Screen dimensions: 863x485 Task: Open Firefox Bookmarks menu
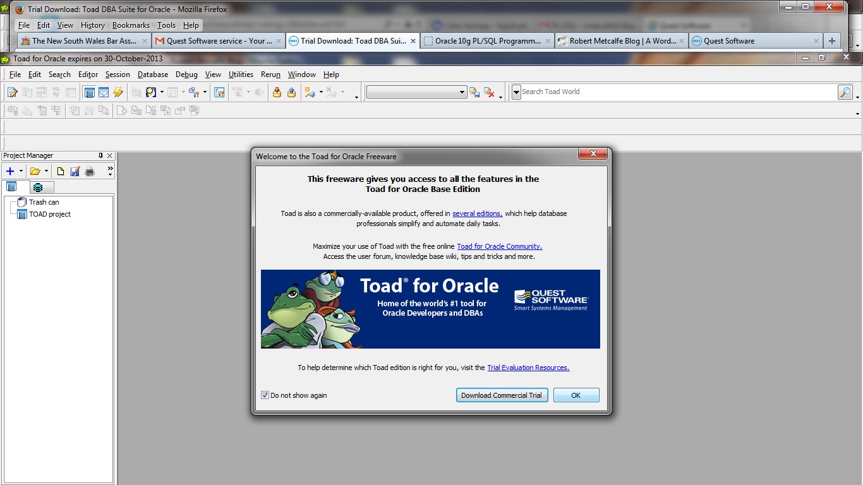tap(131, 25)
